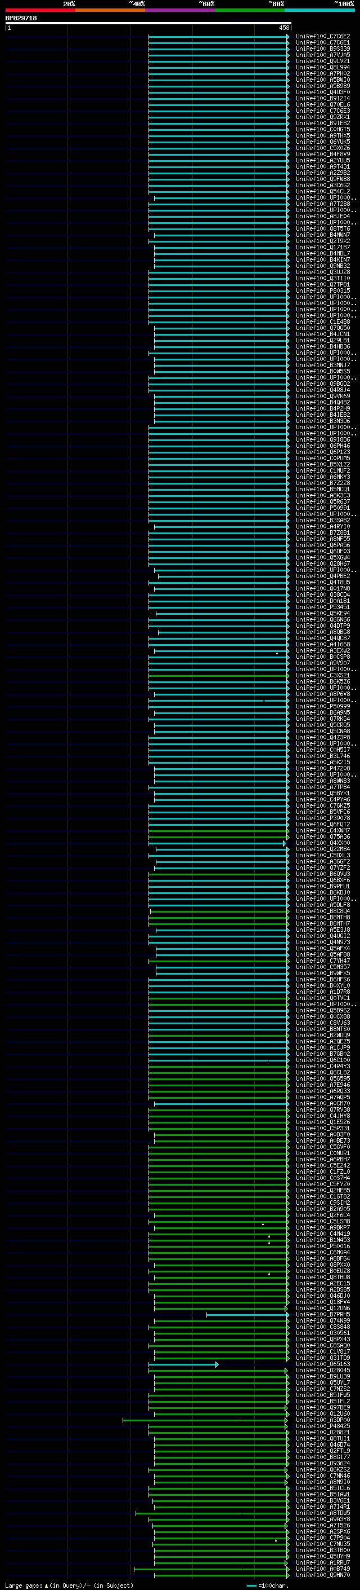Select hit label UniRef100_B8MTH8
This screenshot has width=360, height=1590.
(322, 917)
